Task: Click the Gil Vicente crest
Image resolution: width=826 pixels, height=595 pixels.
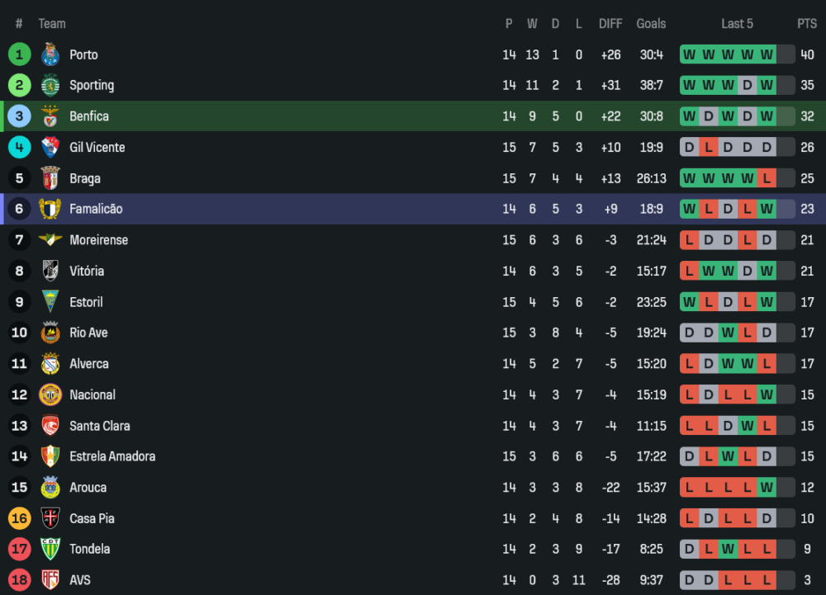Action: 50,147
